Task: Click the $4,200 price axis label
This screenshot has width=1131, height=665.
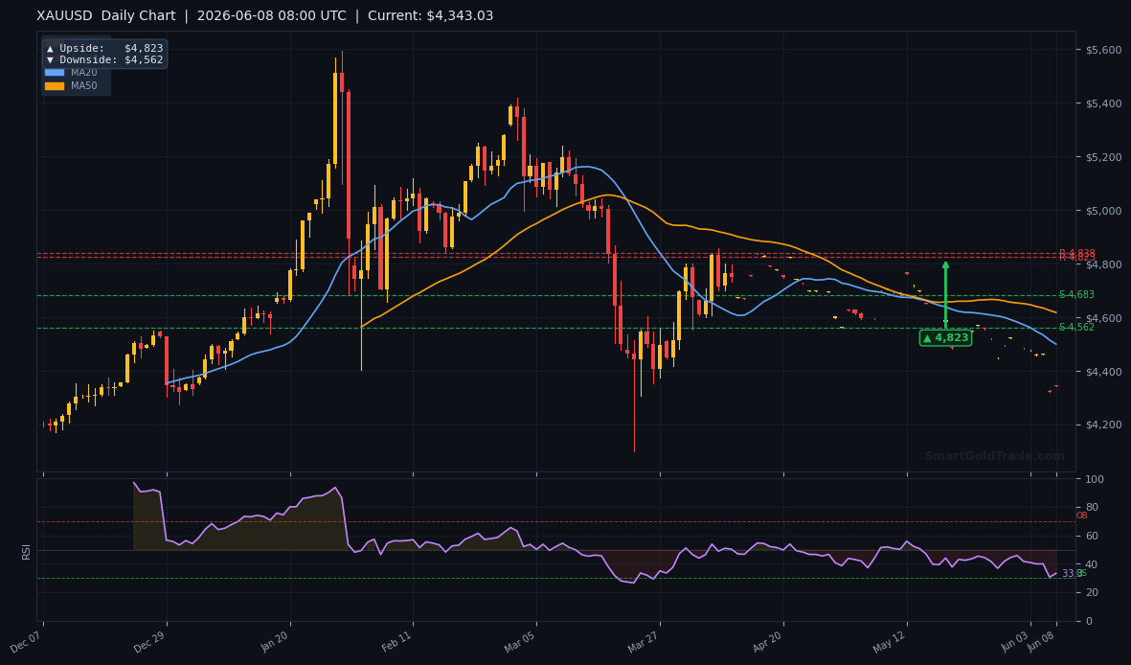Action: coord(1103,425)
